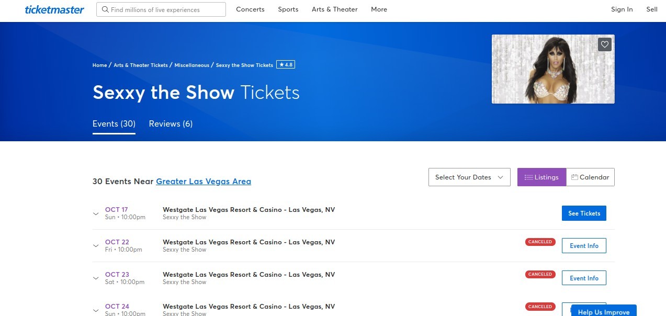Click the Sign In link

pyautogui.click(x=622, y=9)
